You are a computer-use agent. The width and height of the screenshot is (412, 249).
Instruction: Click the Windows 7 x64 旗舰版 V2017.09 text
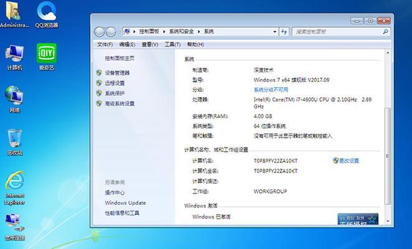(291, 80)
